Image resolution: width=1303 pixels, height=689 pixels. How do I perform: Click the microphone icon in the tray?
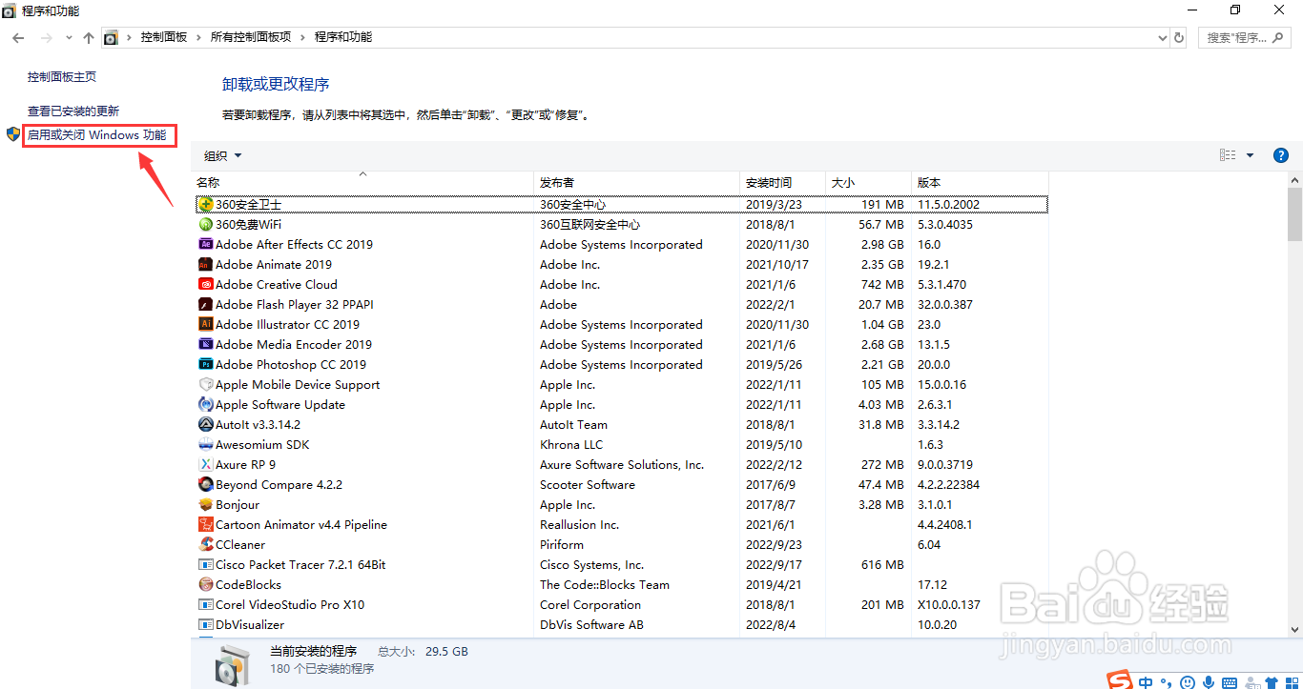click(1209, 682)
